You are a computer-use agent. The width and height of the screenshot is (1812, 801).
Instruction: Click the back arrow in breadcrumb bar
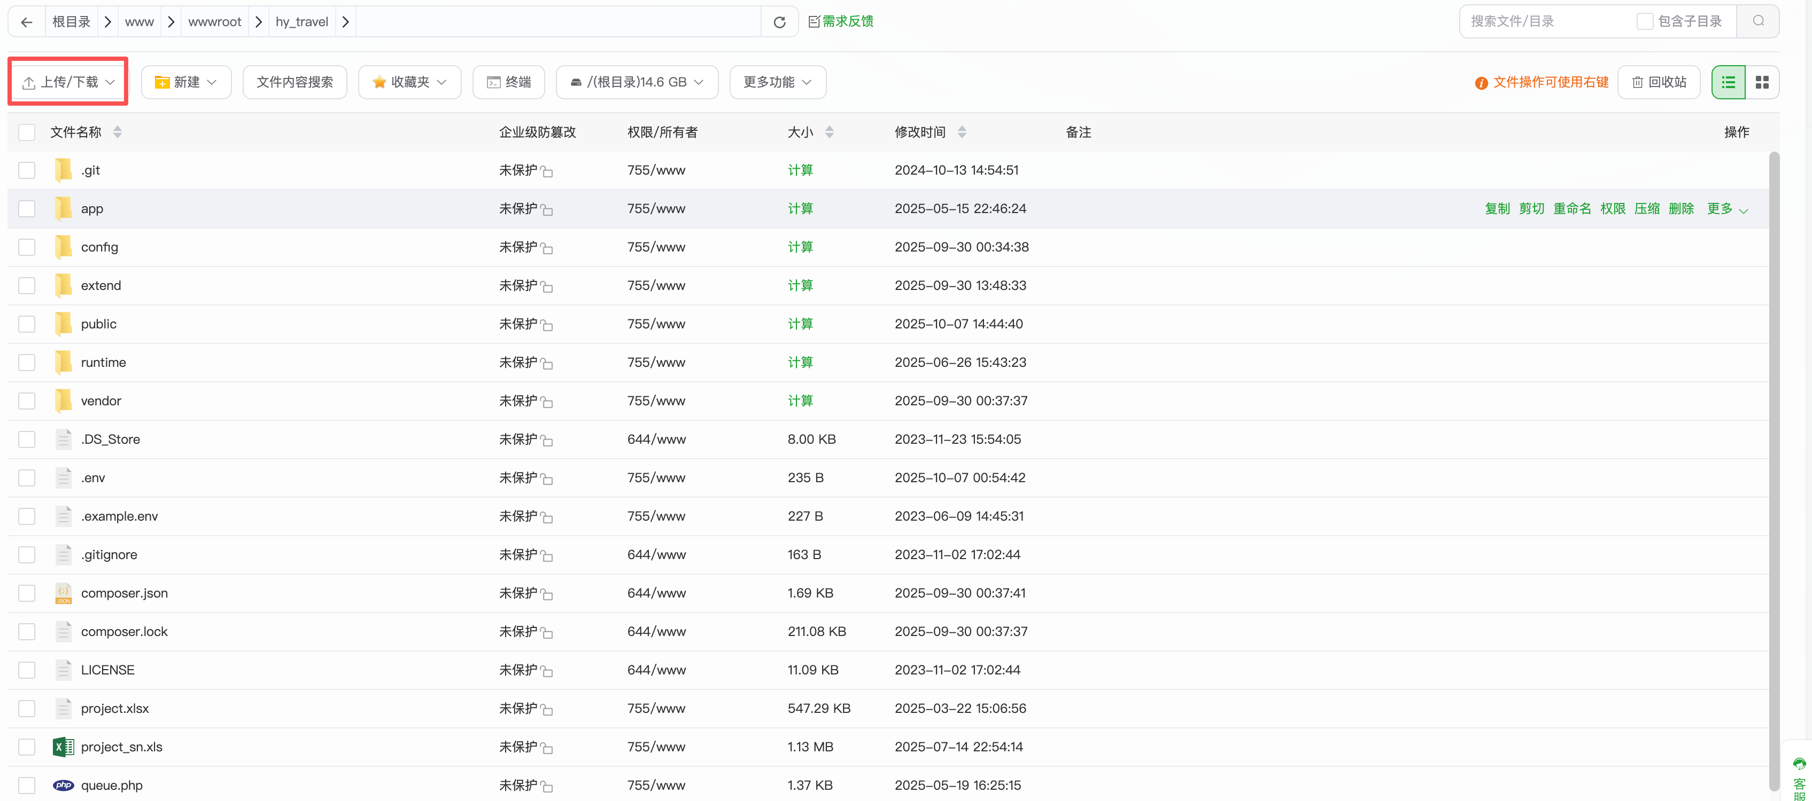tap(27, 22)
